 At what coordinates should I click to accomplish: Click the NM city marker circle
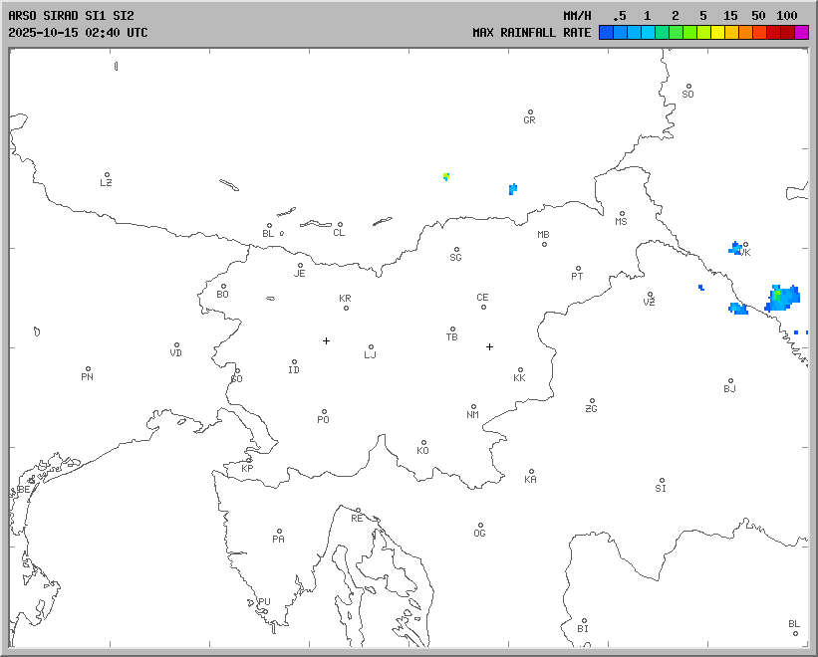[473, 406]
